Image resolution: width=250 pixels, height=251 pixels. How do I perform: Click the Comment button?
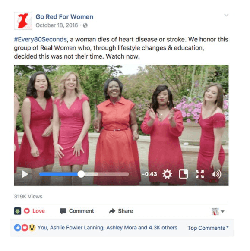pyautogui.click(x=77, y=211)
